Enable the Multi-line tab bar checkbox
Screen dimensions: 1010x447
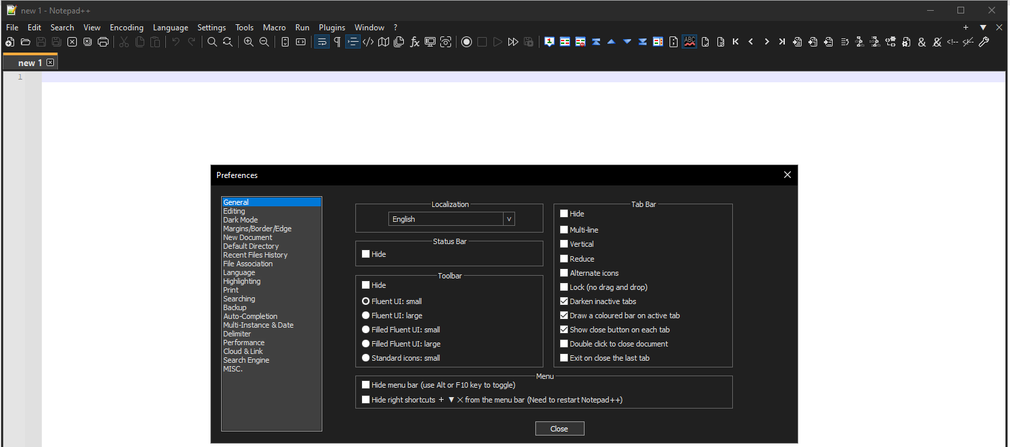click(564, 229)
